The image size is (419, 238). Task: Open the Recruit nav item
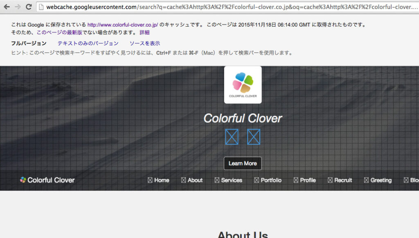[340, 180]
